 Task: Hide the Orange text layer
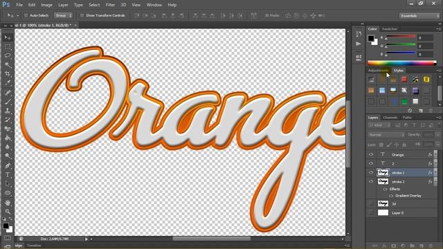371,154
